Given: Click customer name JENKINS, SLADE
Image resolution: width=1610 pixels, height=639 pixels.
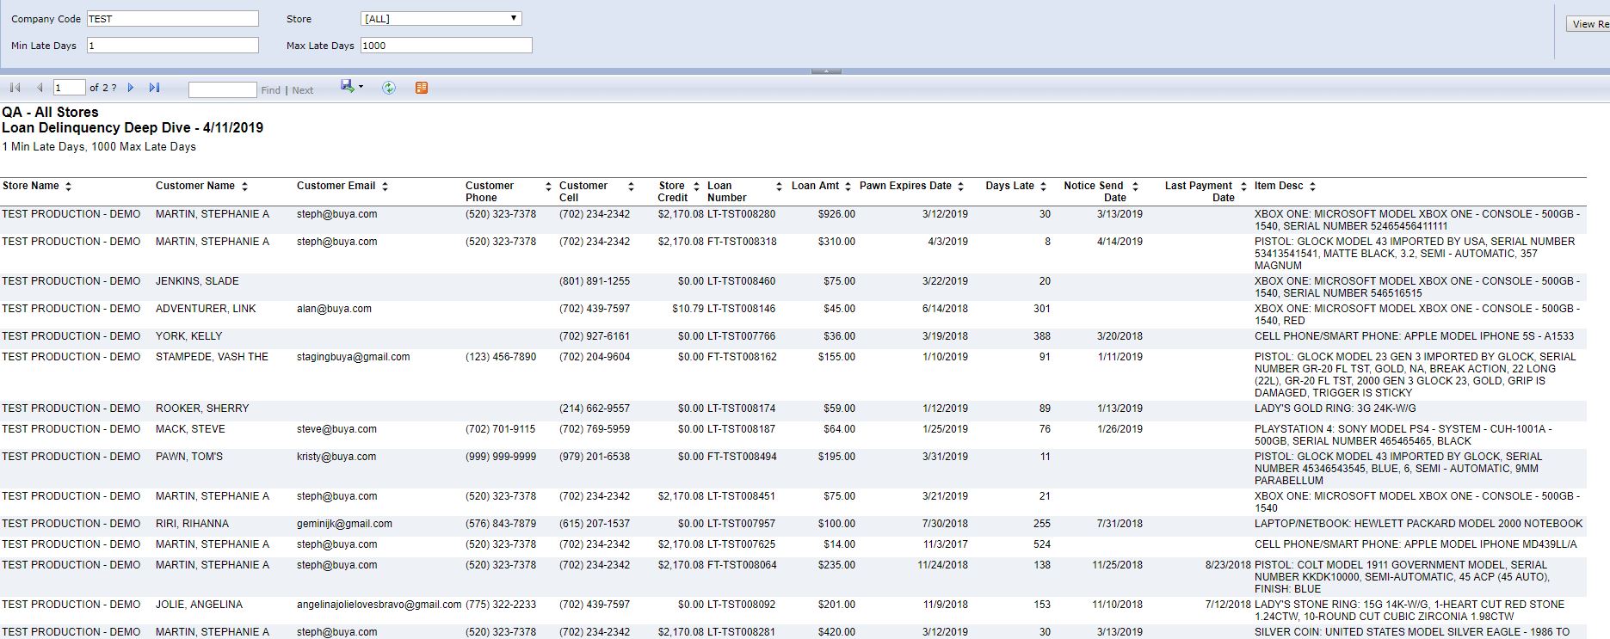Looking at the screenshot, I should point(197,281).
